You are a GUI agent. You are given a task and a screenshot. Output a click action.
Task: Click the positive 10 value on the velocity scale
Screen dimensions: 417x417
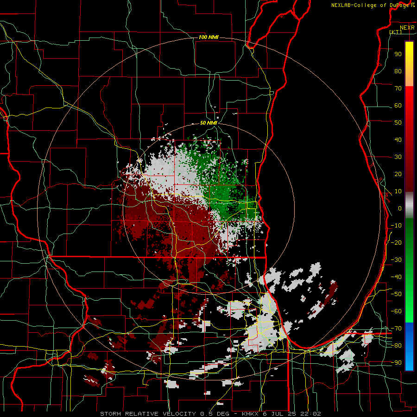398,191
